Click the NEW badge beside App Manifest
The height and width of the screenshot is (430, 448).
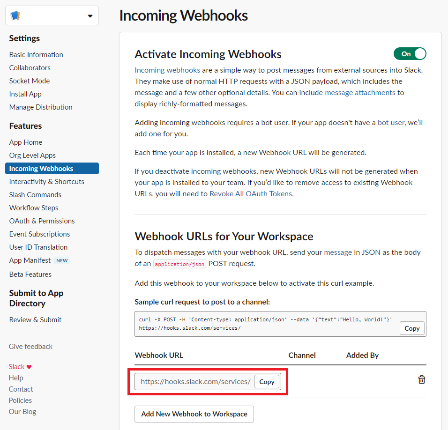pyautogui.click(x=62, y=260)
